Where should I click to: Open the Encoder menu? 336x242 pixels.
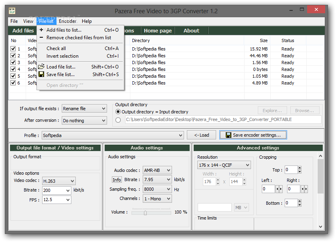67,21
